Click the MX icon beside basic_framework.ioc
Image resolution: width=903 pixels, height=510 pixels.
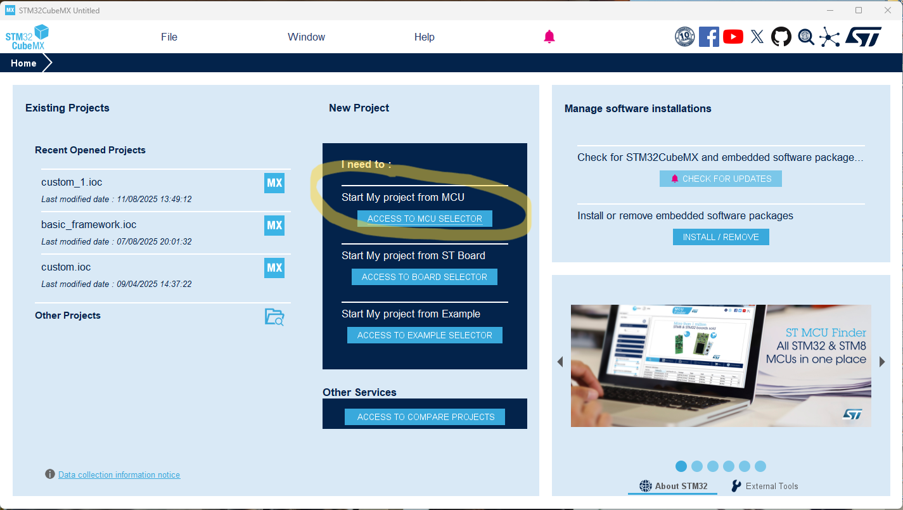(274, 226)
